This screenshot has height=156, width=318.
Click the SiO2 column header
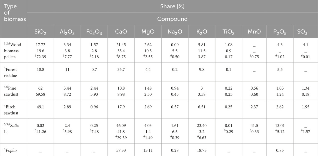pyautogui.click(x=40, y=32)
